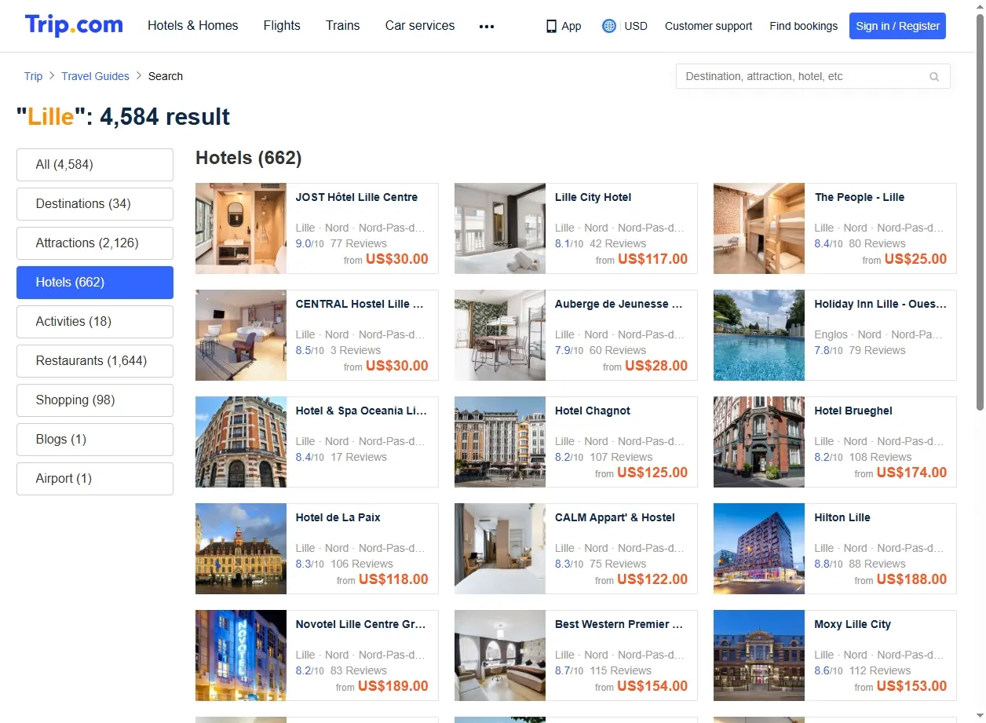Click Hotel Brueghel title
The height and width of the screenshot is (723, 986).
tap(853, 411)
